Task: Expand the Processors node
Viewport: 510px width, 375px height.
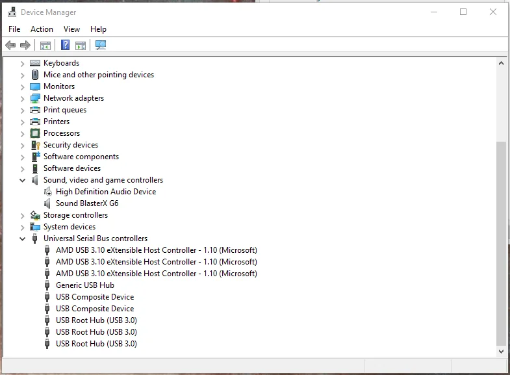Action: tap(22, 134)
